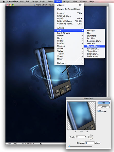Click the Angle input field
114x152 pixels.
pyautogui.click(x=80, y=137)
